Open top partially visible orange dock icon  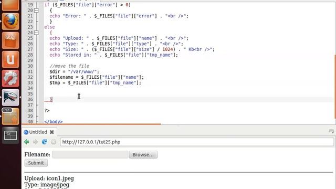pos(10,5)
